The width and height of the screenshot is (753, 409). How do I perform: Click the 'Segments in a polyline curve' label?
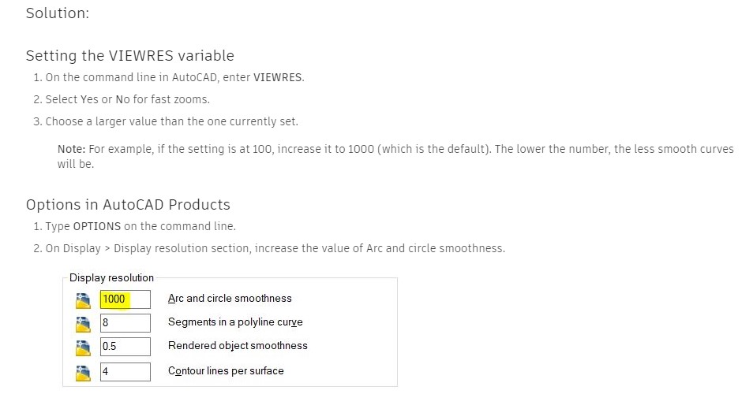coord(235,322)
